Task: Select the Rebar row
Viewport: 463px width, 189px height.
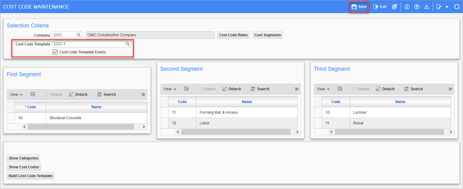Action: tap(382, 123)
